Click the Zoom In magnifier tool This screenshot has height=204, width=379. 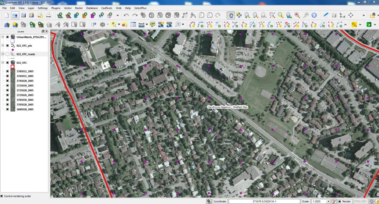pos(247,16)
